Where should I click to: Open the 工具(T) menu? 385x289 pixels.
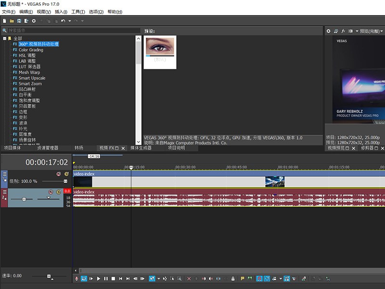(x=77, y=12)
